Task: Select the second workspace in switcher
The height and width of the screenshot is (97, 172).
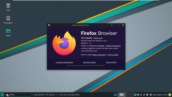Action: pyautogui.click(x=129, y=95)
